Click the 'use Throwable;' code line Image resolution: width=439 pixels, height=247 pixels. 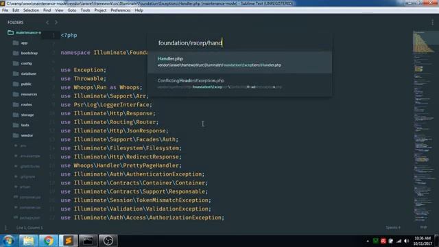coord(84,79)
